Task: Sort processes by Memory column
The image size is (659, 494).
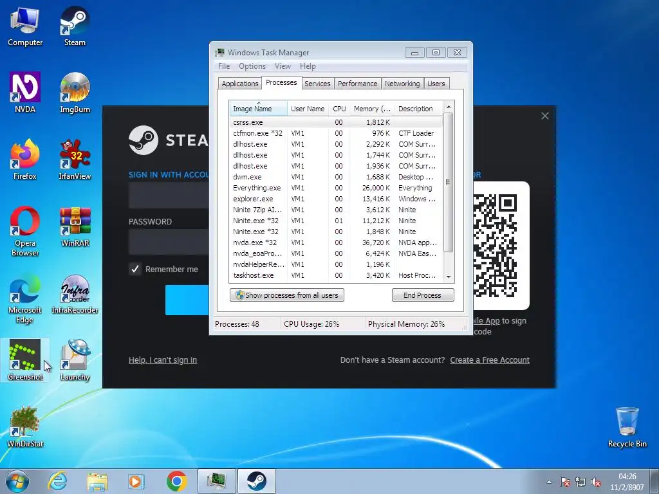Action: 372,109
